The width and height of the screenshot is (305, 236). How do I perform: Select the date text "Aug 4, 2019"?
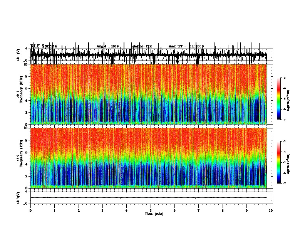107,46
